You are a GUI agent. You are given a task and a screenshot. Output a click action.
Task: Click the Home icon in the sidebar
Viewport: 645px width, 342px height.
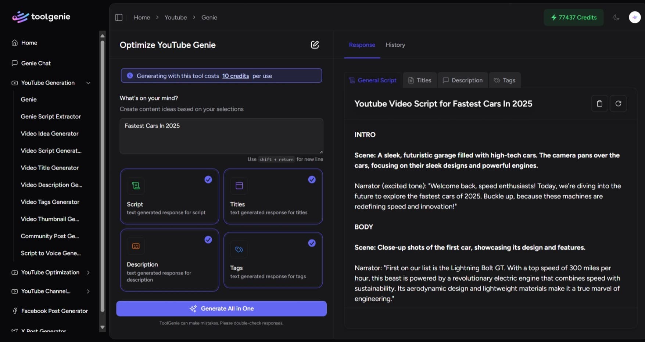pyautogui.click(x=15, y=43)
